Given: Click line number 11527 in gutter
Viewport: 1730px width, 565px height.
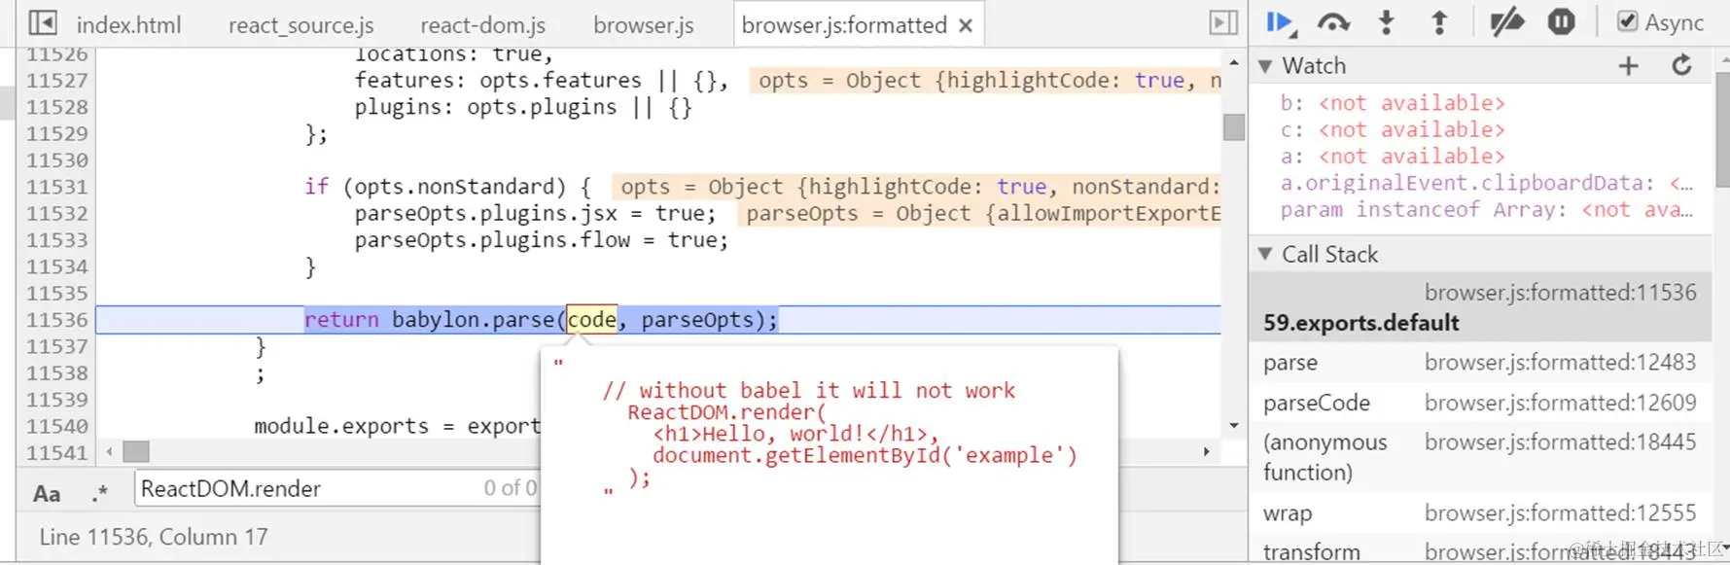Looking at the screenshot, I should pyautogui.click(x=57, y=81).
